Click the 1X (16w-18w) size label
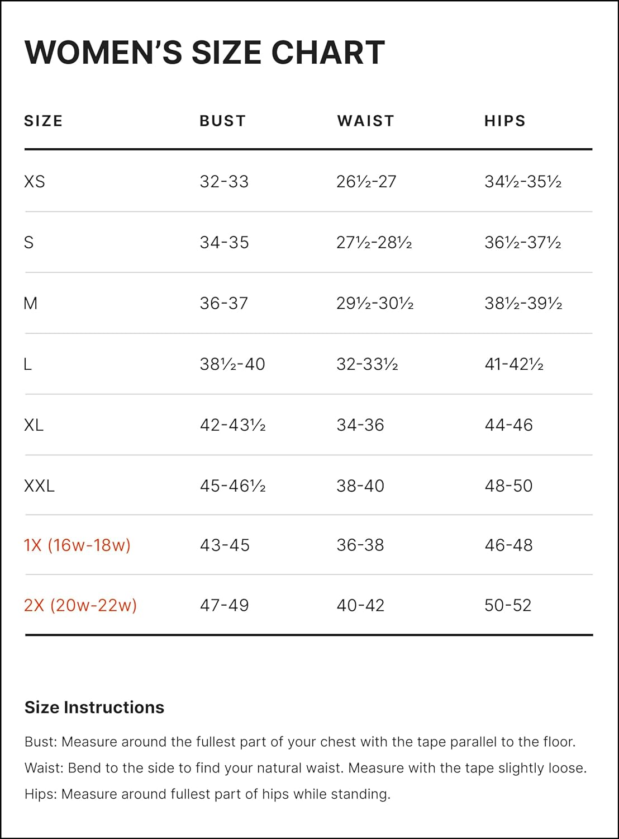This screenshot has height=839, width=619. (77, 545)
